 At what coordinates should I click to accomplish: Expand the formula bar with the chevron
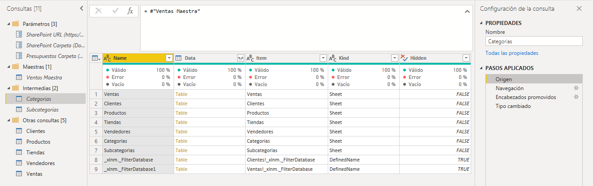coord(467,11)
